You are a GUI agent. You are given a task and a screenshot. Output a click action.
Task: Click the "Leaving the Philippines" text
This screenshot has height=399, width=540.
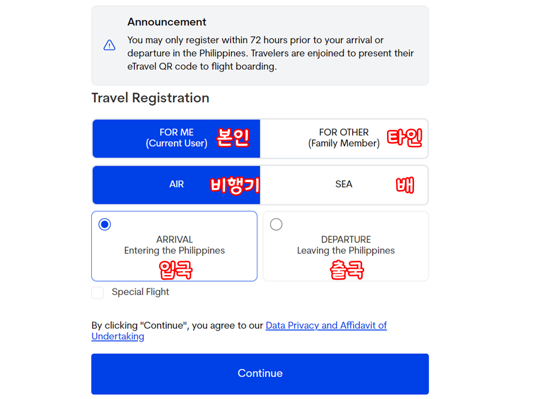346,251
